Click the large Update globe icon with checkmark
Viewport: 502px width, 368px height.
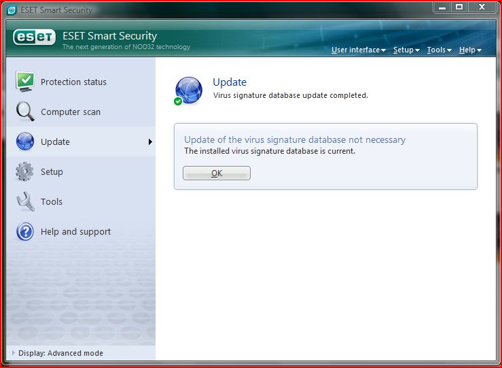[x=188, y=90]
